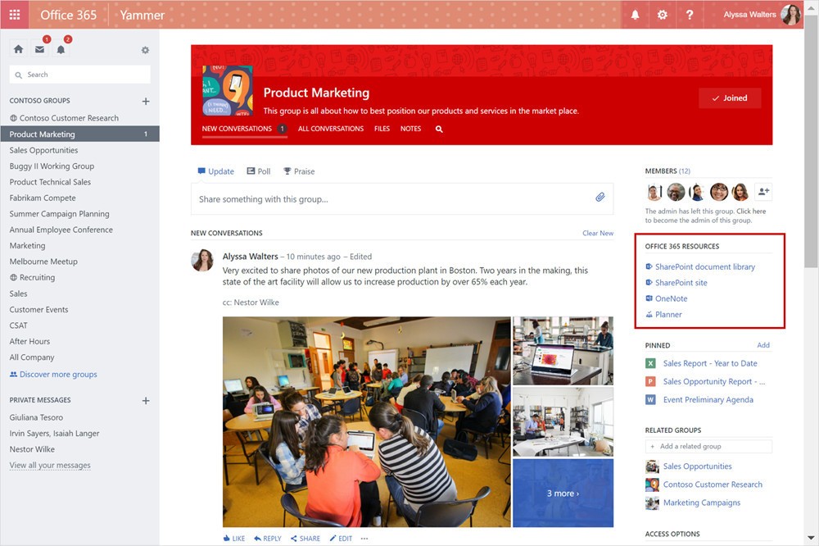Open the Office 365 app launcher grid

(15, 15)
